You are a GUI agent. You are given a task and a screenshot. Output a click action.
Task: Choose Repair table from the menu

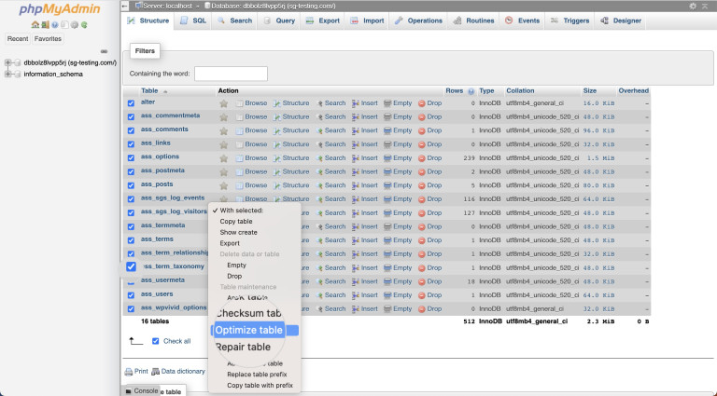point(244,348)
